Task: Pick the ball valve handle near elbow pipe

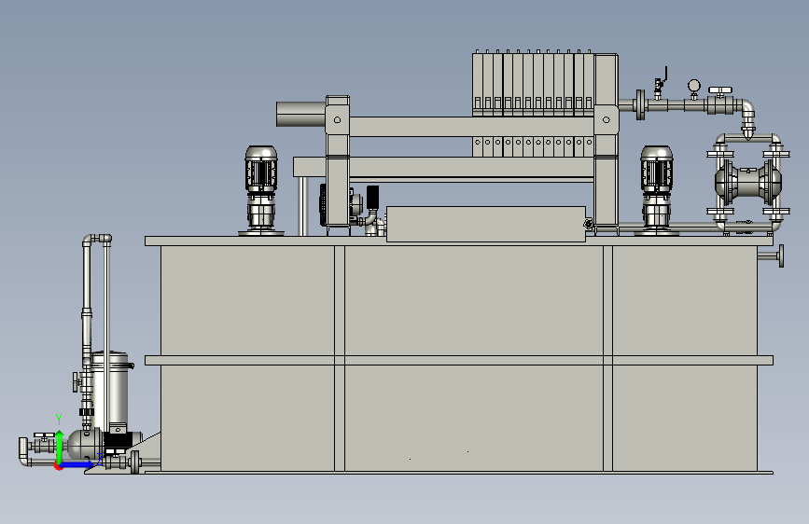Action: click(719, 90)
